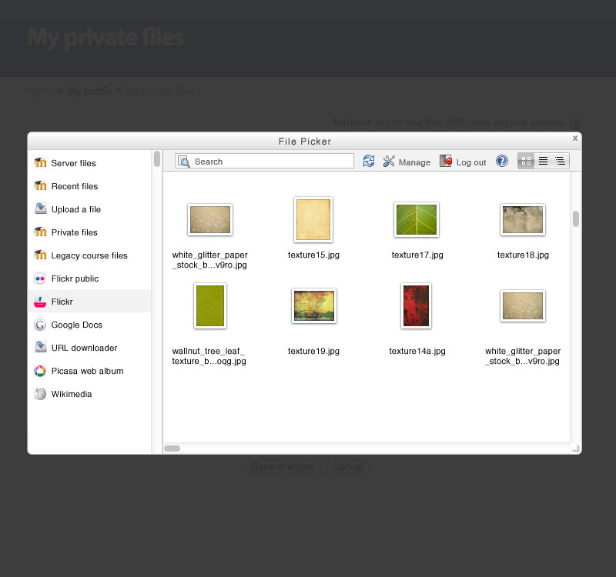Click the texture15.jpg file name
The image size is (616, 577).
tap(313, 255)
